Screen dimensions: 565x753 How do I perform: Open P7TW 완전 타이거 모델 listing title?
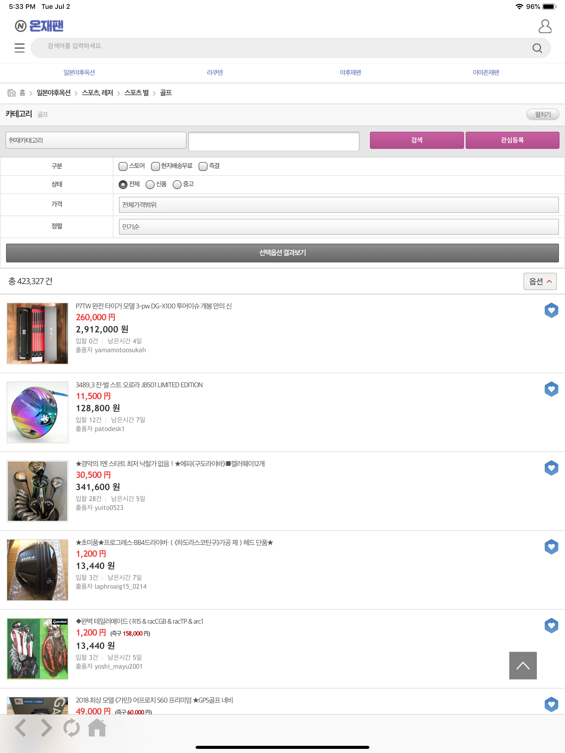pyautogui.click(x=154, y=306)
